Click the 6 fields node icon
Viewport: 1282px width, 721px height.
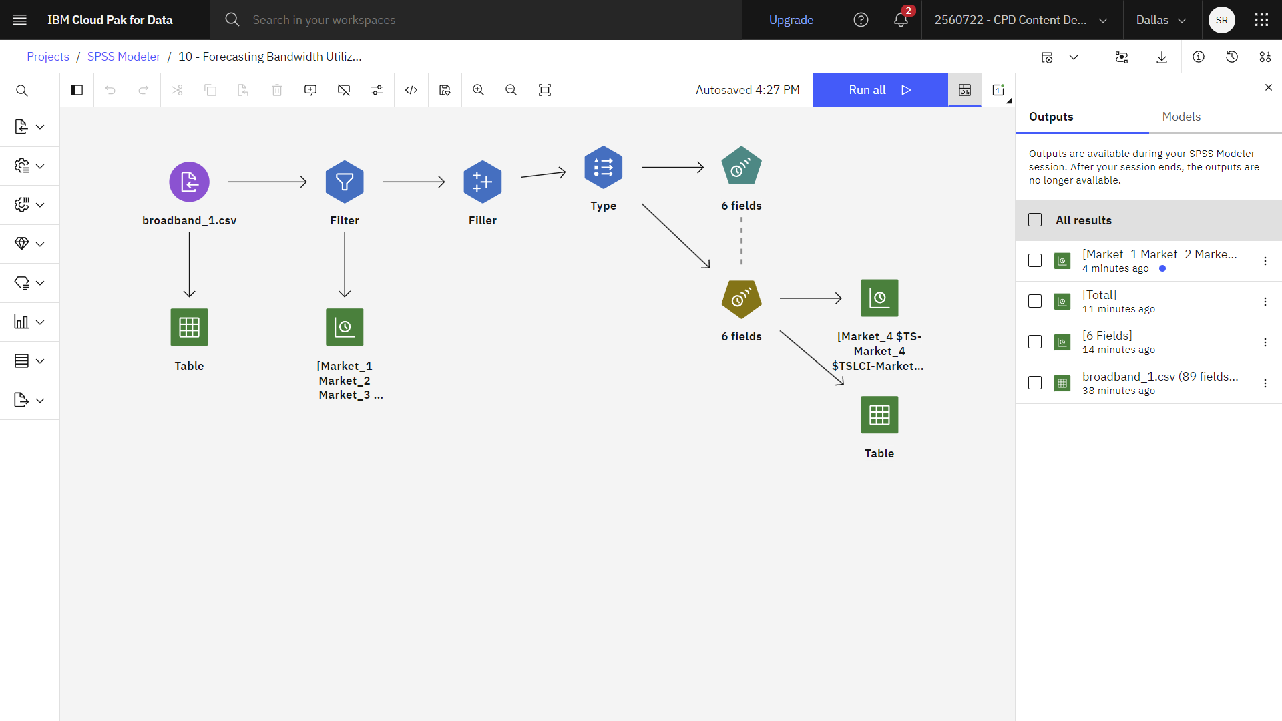(740, 166)
